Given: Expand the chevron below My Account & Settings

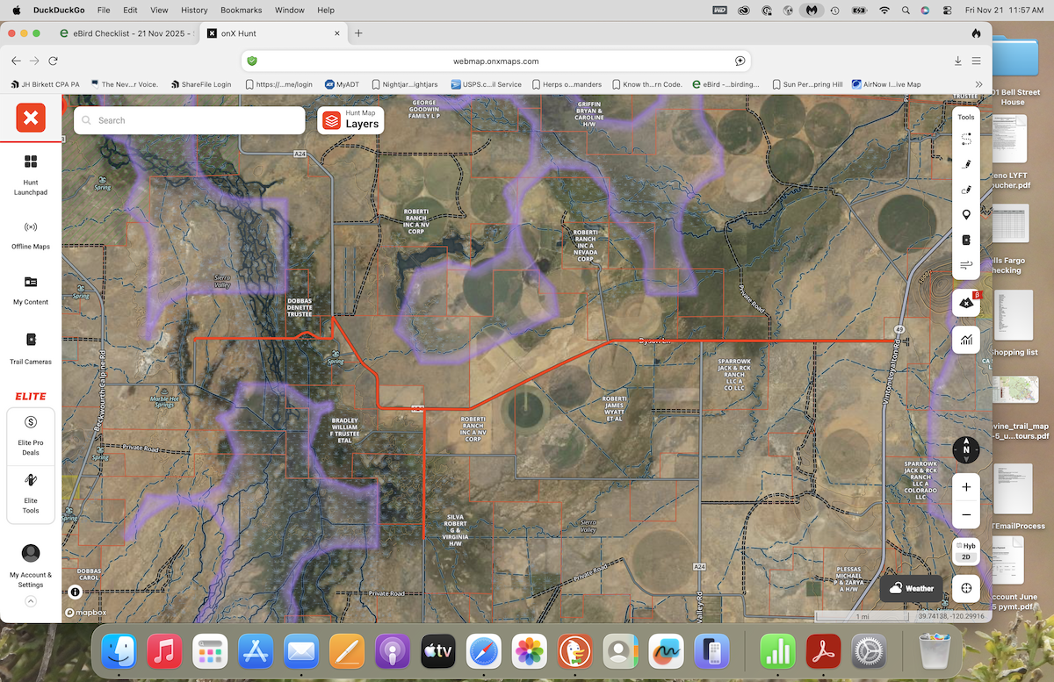Looking at the screenshot, I should [30, 601].
